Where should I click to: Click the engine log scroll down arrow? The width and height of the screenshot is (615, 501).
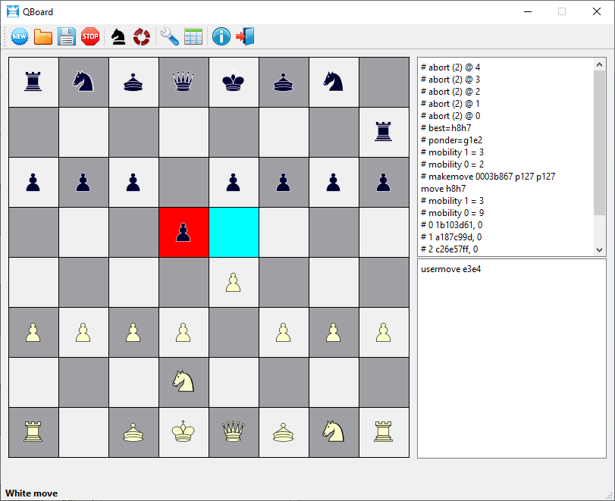599,249
